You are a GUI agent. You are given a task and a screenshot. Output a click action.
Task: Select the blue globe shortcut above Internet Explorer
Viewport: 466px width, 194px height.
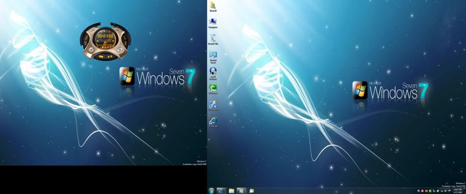point(213,104)
